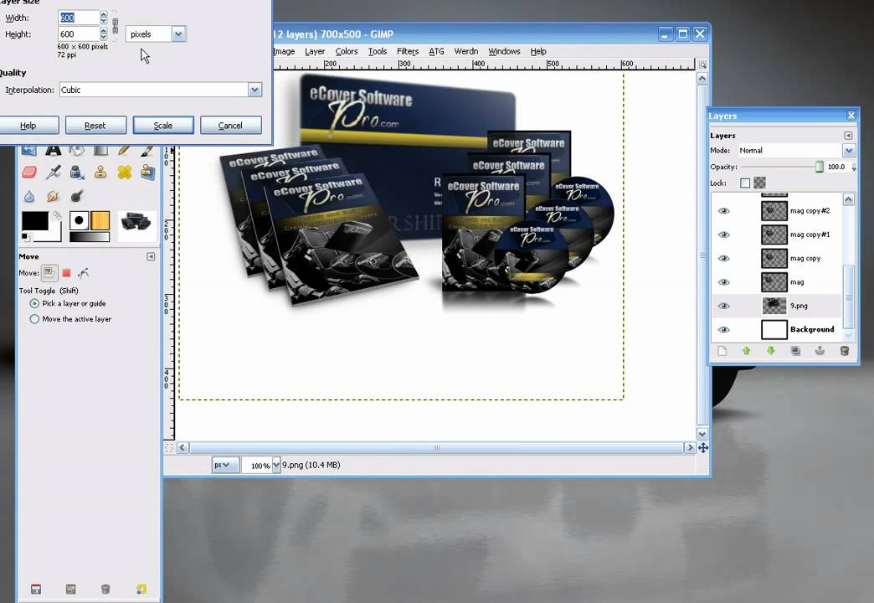Select the Ink tool

[77, 173]
